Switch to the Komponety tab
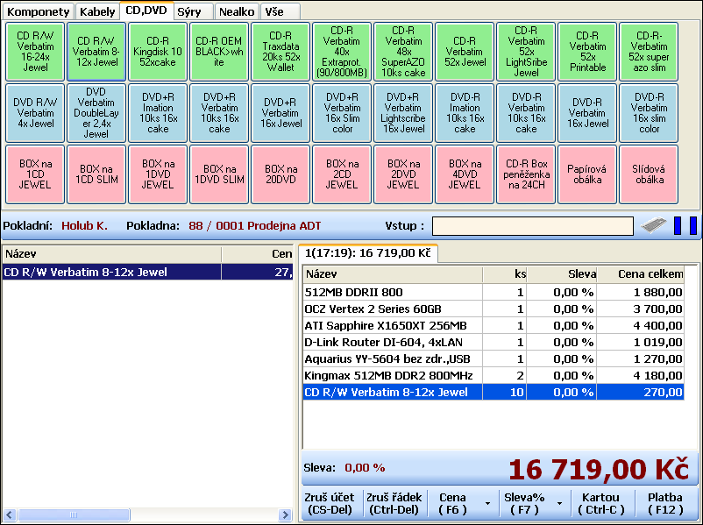Screen dimensions: 703x525 coord(39,11)
